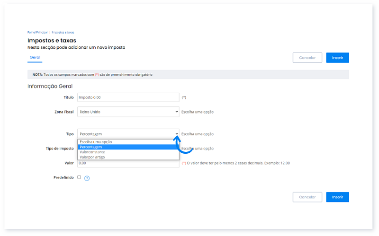Focus the Título input field

coord(128,97)
